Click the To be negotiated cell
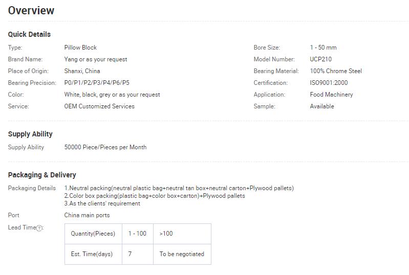Image resolution: width=409 pixels, height=275 pixels. click(182, 254)
